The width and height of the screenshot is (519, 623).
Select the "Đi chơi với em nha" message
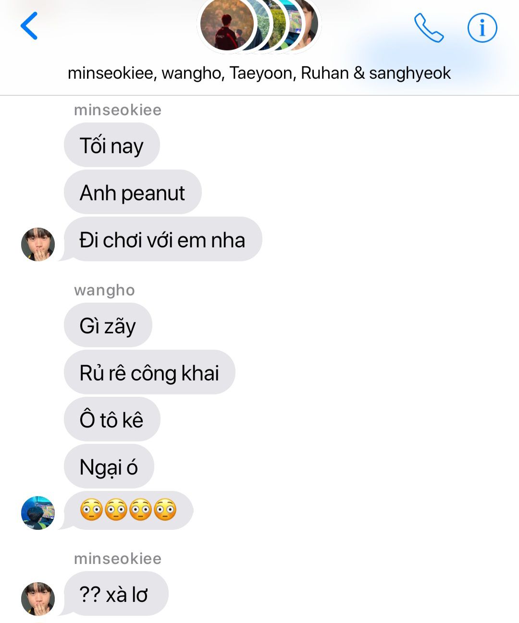point(162,239)
